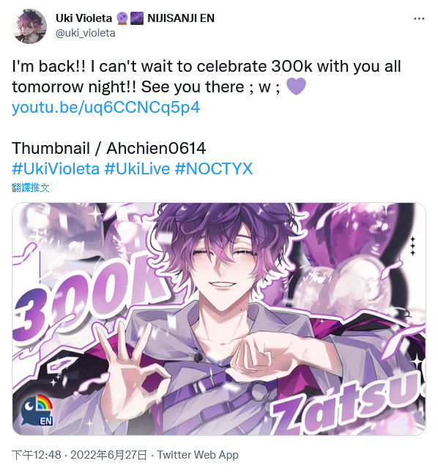Open the youtu.be/uq6CCNCq5p4 link

pos(105,107)
